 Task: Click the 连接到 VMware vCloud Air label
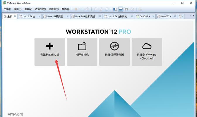pos(147,56)
